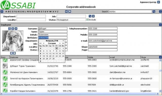Click the Department filter field

click(x=31, y=16)
